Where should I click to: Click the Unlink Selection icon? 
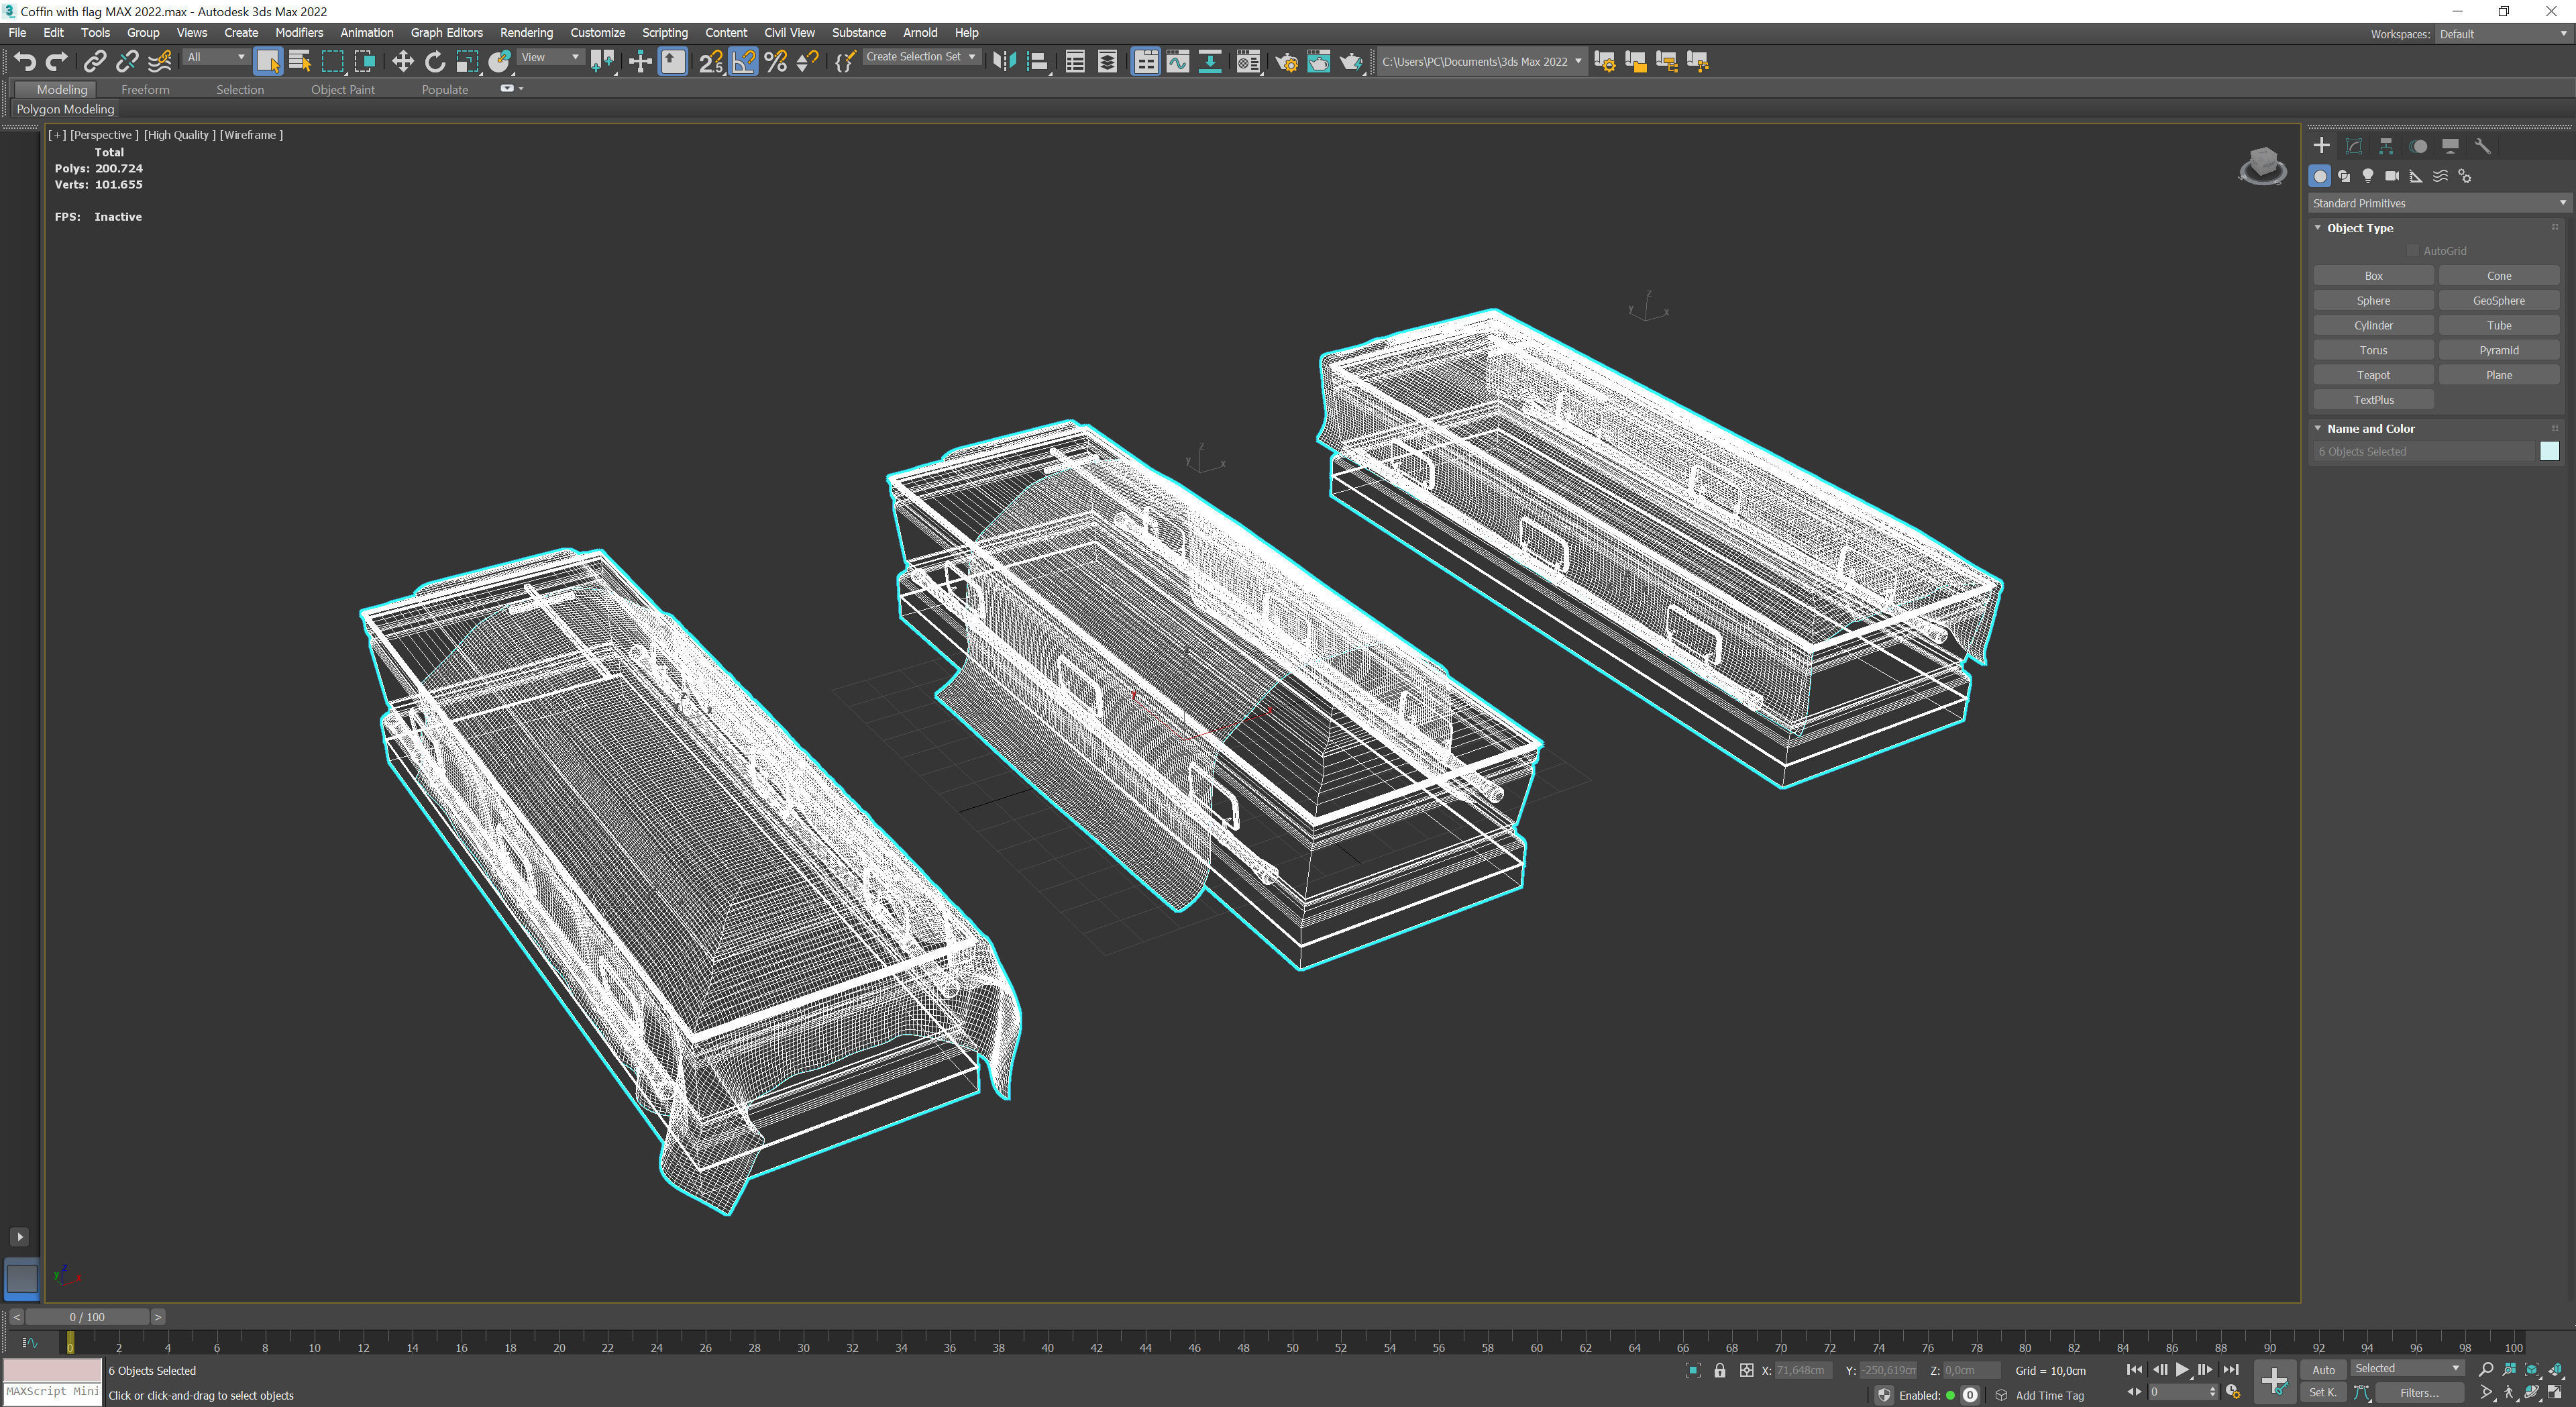pos(127,62)
